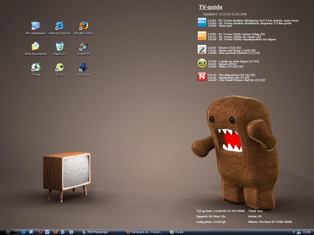
Task: Launch iTunes from quick launch bar
Action: click(x=71, y=232)
